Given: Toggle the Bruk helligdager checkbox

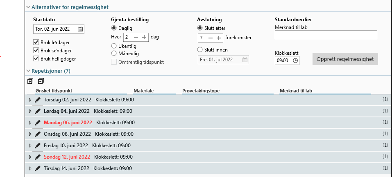Looking at the screenshot, I should click(36, 59).
